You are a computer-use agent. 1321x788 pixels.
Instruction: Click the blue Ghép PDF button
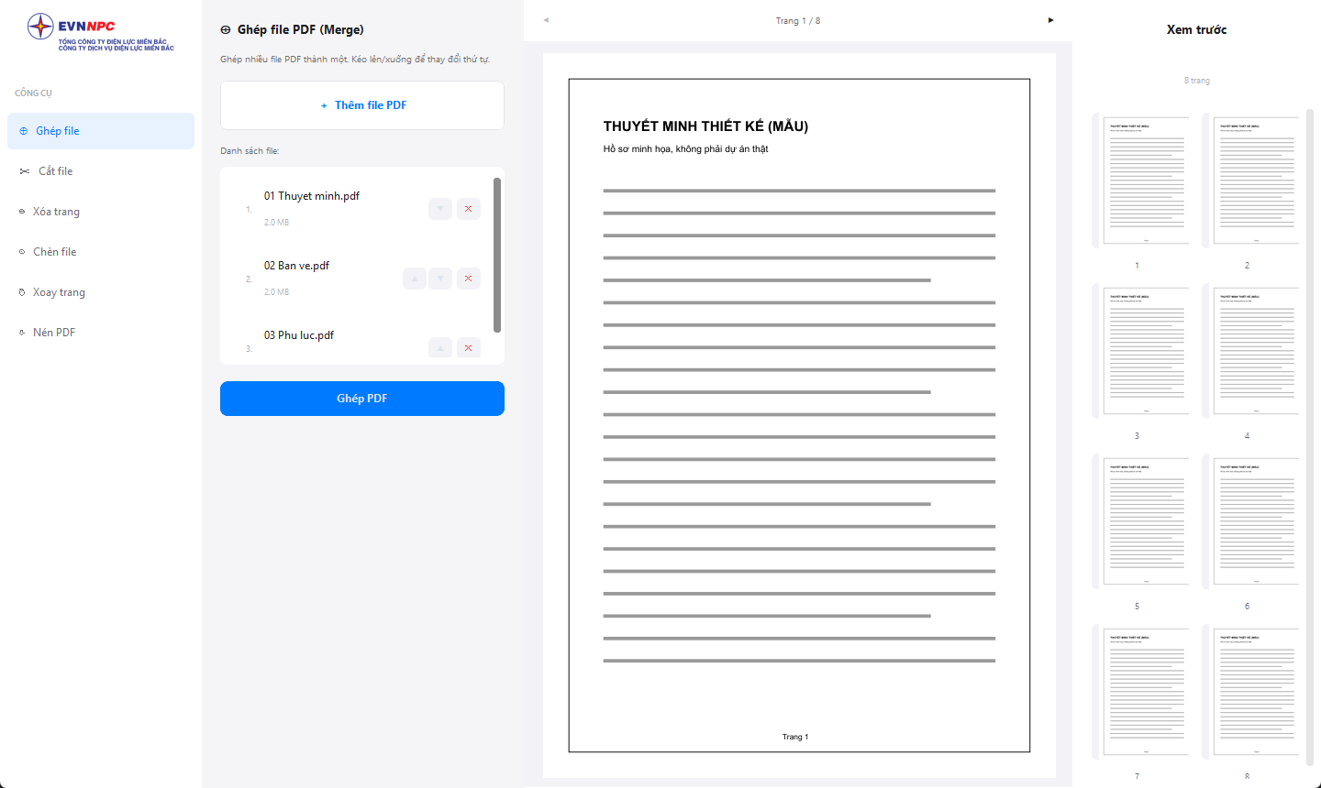(x=362, y=399)
